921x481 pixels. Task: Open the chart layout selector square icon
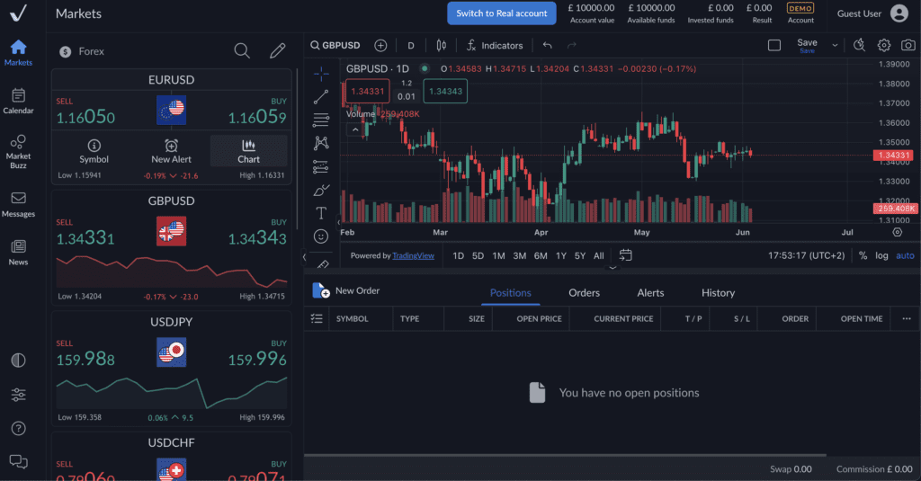[774, 45]
